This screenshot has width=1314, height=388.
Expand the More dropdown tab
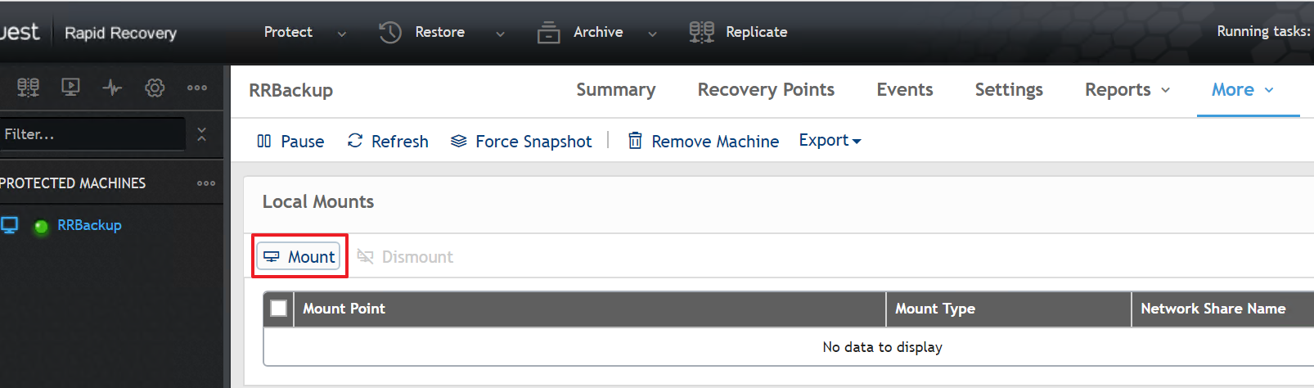click(x=1242, y=90)
